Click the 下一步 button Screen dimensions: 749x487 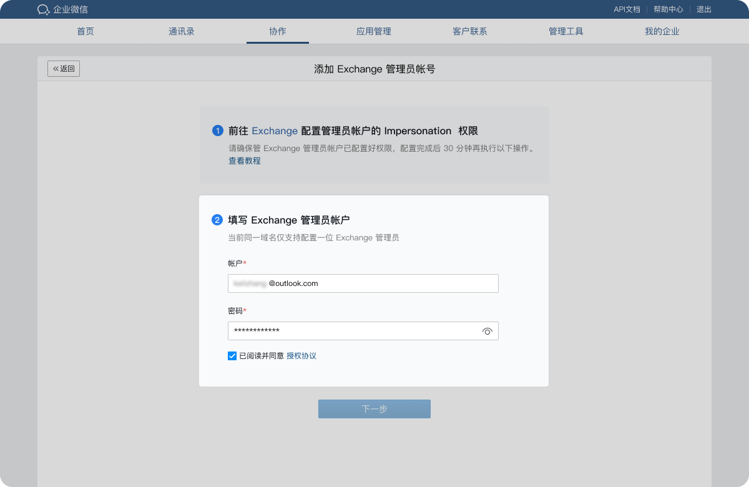point(374,409)
